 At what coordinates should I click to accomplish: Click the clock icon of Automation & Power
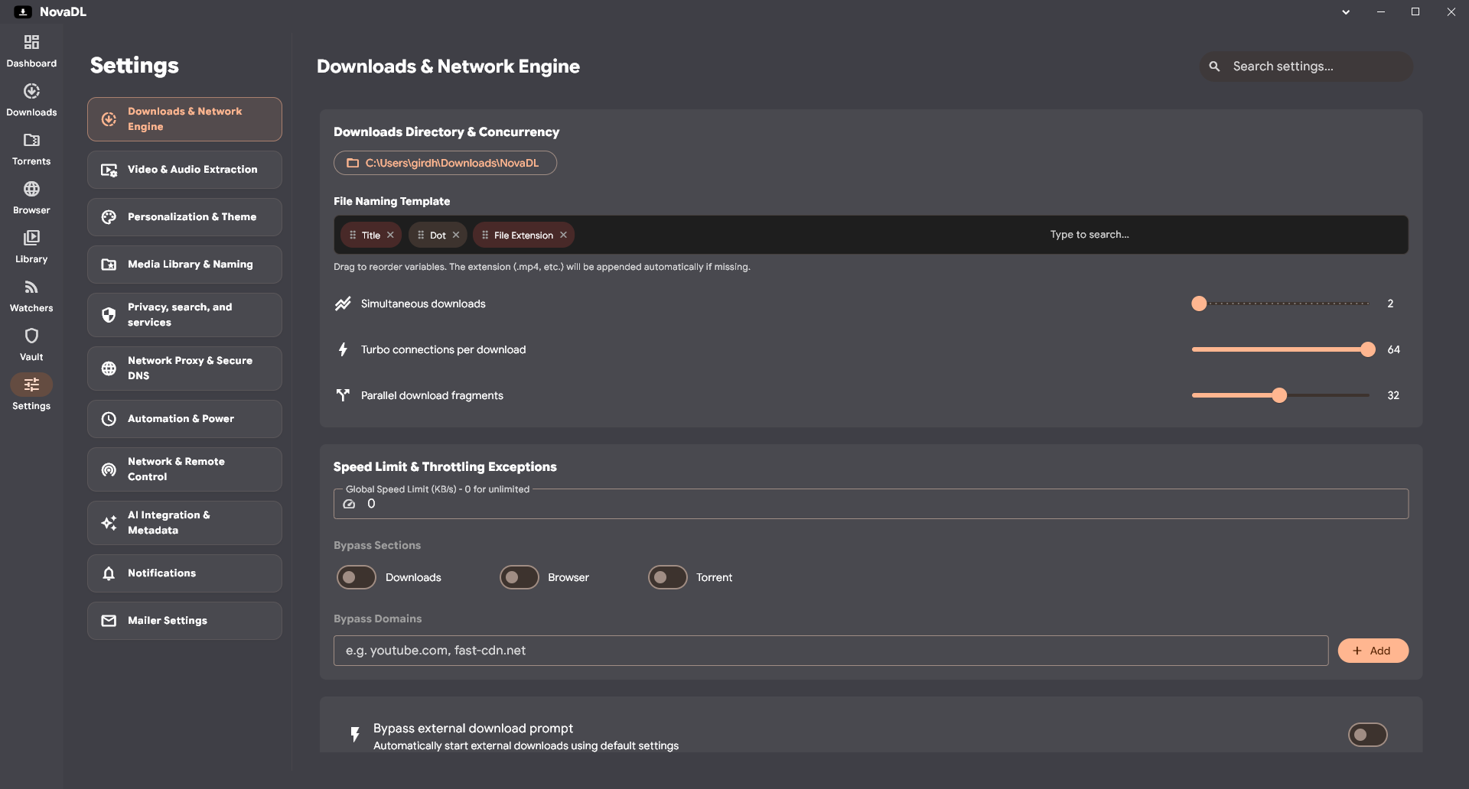[109, 419]
